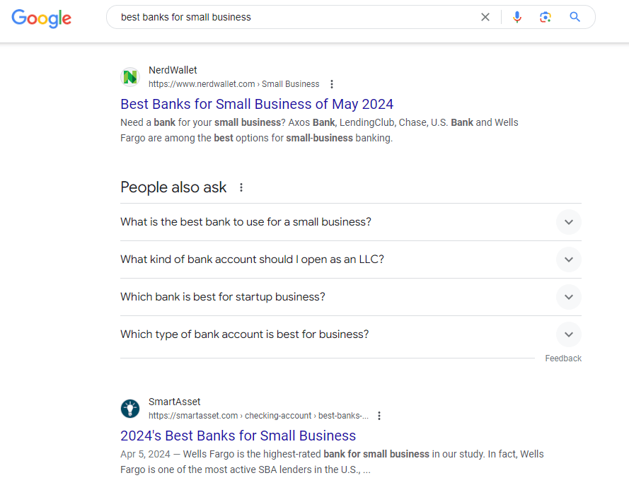The width and height of the screenshot is (629, 490).
Task: Click the Feedback link
Action: 562,358
